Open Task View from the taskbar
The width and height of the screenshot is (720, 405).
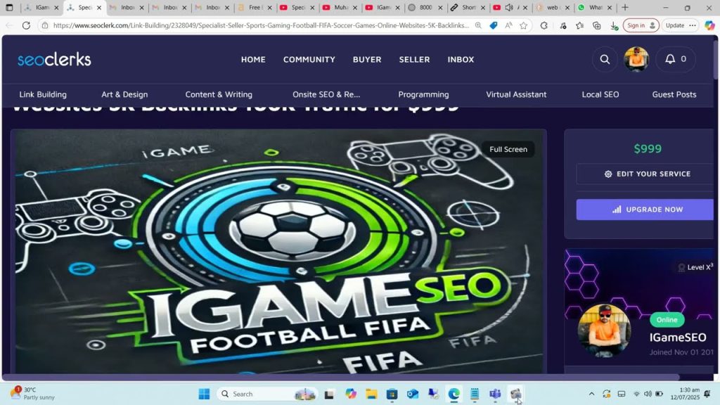coord(329,394)
